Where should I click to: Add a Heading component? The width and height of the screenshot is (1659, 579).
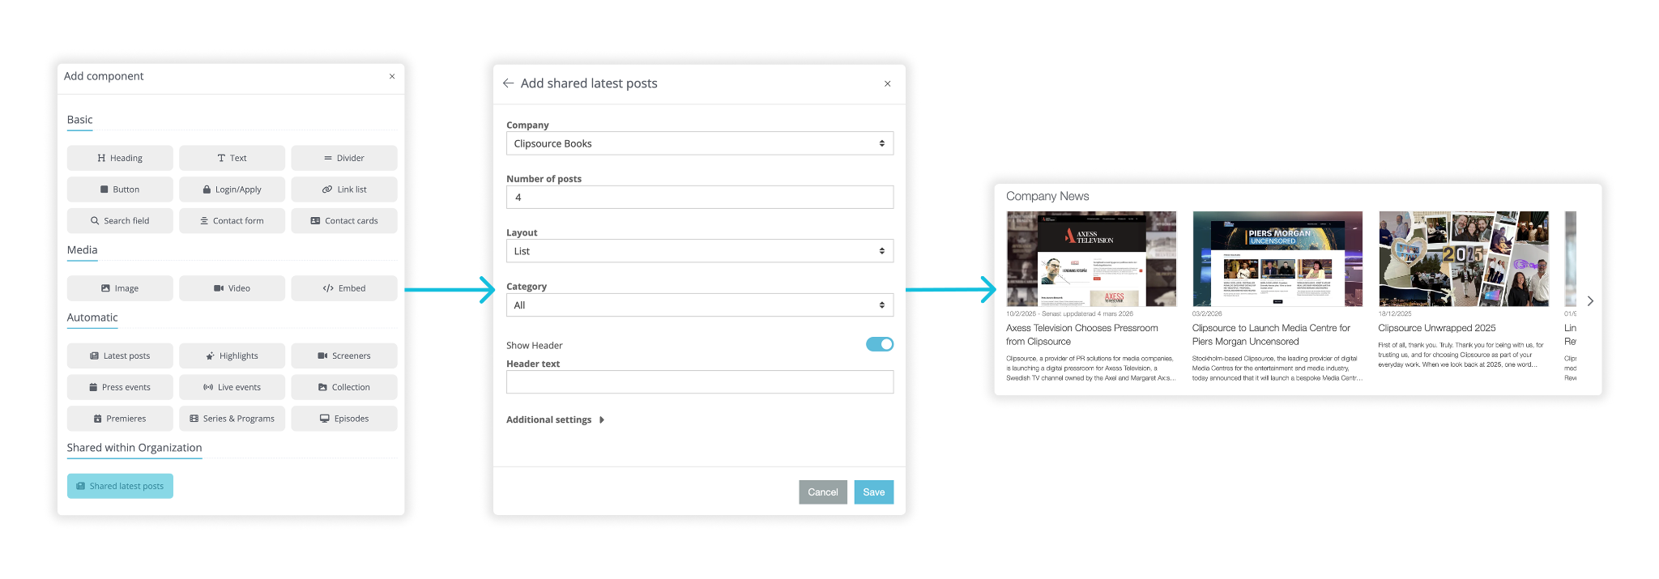[120, 158]
